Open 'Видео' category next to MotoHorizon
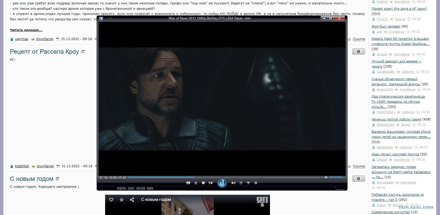Image resolution: width=440 pixels, height=215 pixels. pos(406,125)
